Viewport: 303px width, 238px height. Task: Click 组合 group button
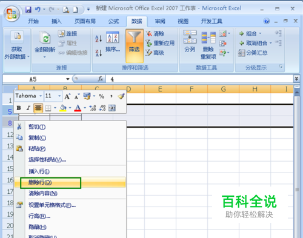[250, 33]
